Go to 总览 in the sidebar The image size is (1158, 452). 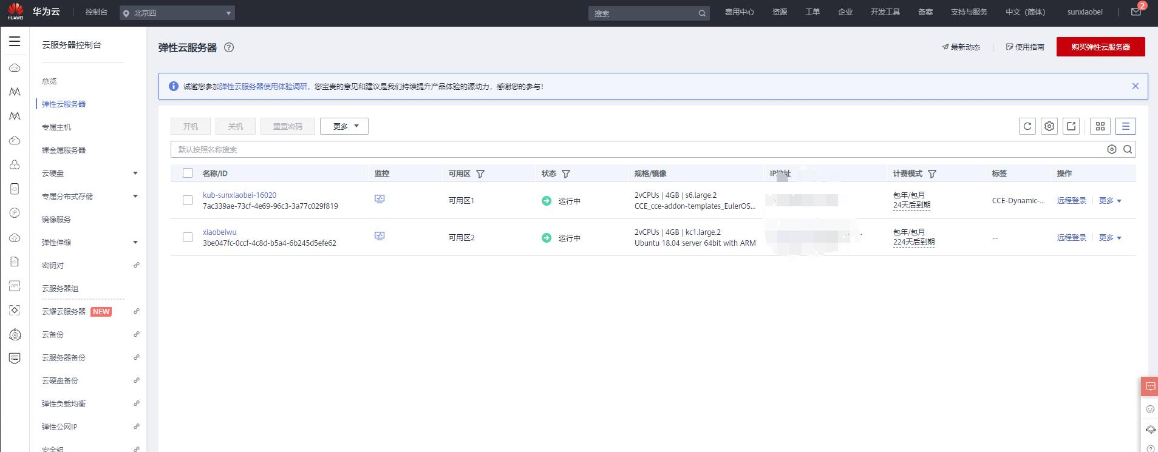(x=49, y=81)
